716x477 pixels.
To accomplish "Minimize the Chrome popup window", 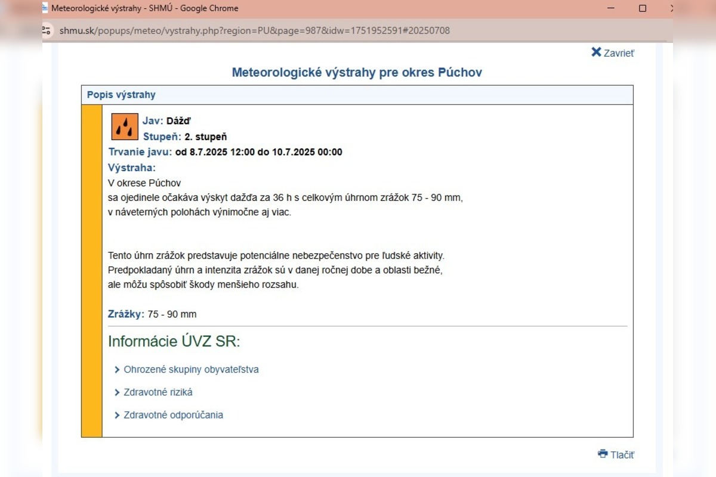I will (x=611, y=8).
